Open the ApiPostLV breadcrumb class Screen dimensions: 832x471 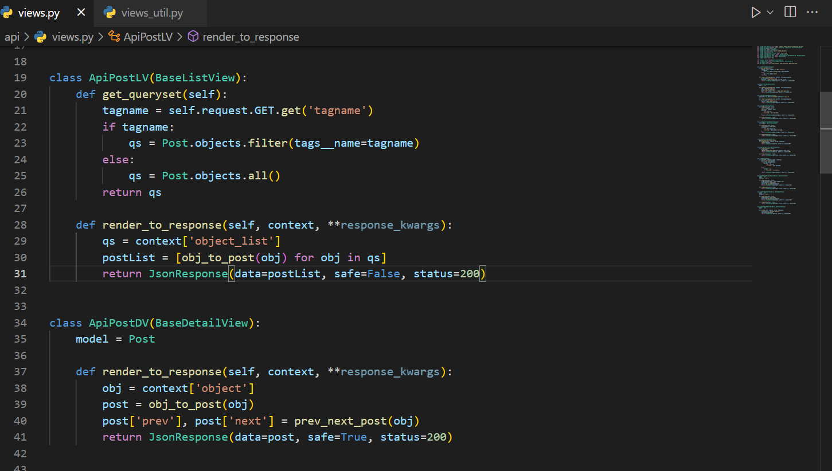click(148, 37)
